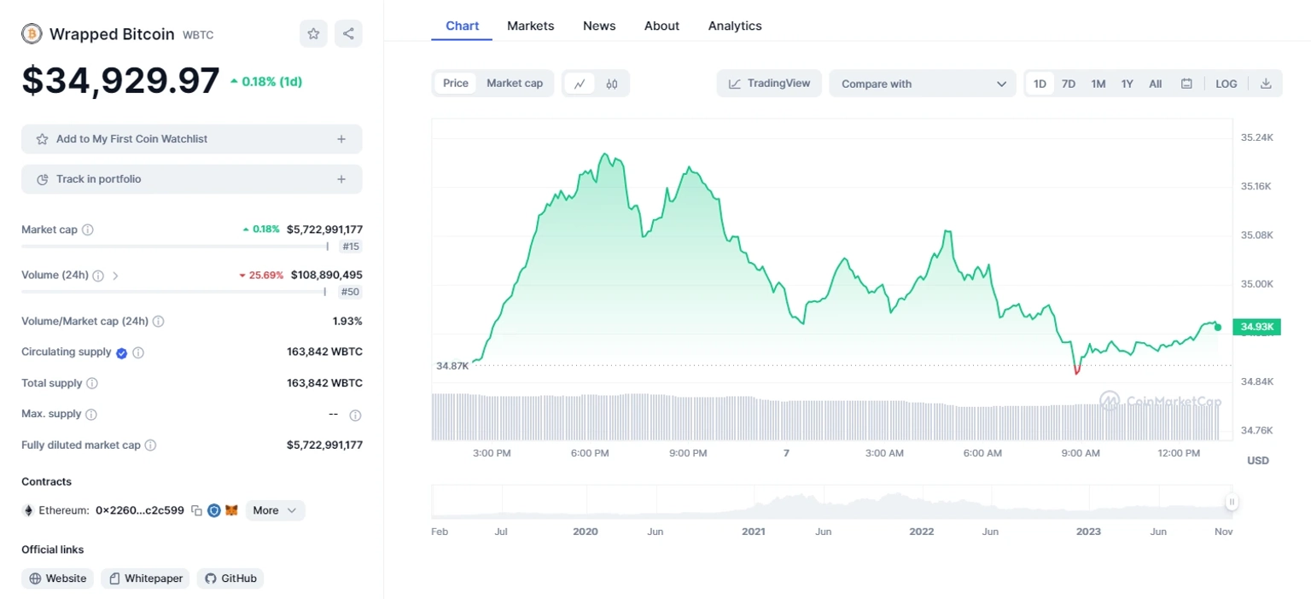Set chart range to 7D
Screen dimensions: 1311x599
click(1069, 84)
